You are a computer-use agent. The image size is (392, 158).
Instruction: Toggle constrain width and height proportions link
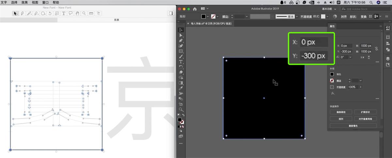point(376,49)
